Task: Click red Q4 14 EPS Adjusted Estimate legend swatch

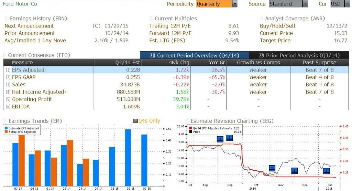Action: coord(190,128)
